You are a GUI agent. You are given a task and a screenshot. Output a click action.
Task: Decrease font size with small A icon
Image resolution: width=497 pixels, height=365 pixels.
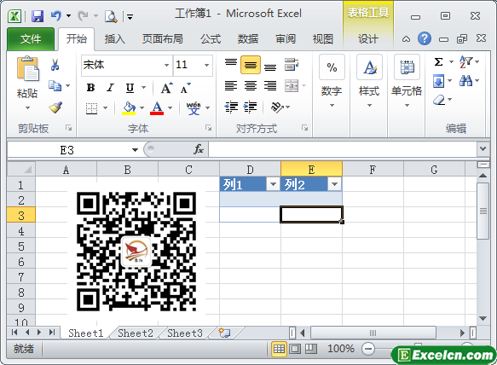pyautogui.click(x=186, y=88)
